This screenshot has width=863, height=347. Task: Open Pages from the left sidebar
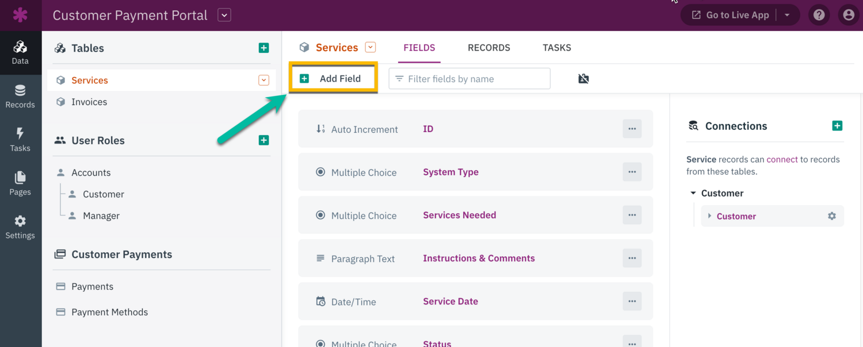click(20, 183)
